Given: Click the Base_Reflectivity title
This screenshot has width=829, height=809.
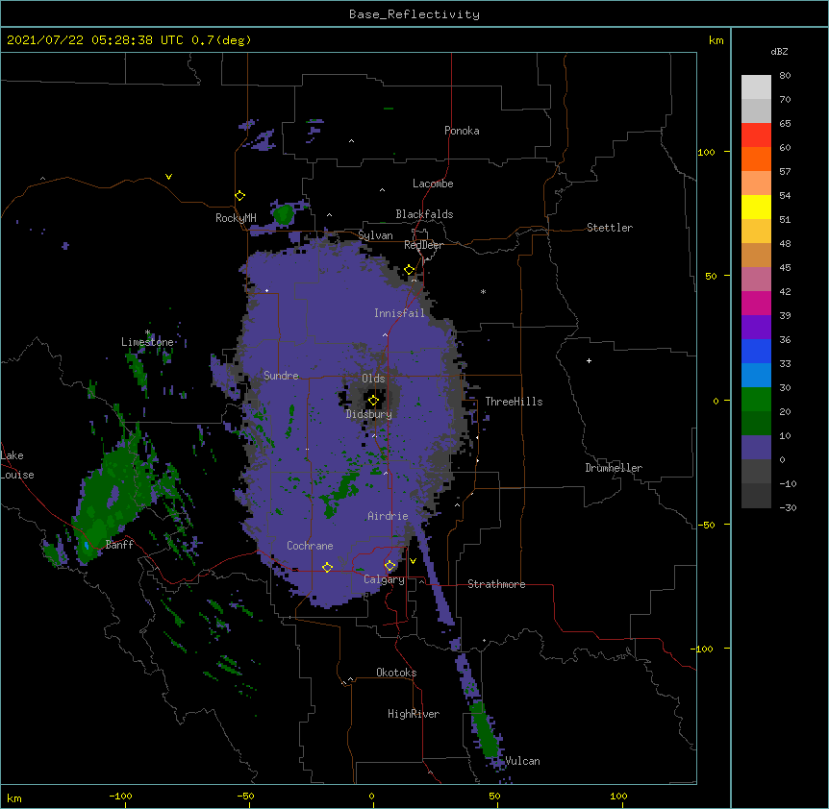Looking at the screenshot, I should (414, 14).
